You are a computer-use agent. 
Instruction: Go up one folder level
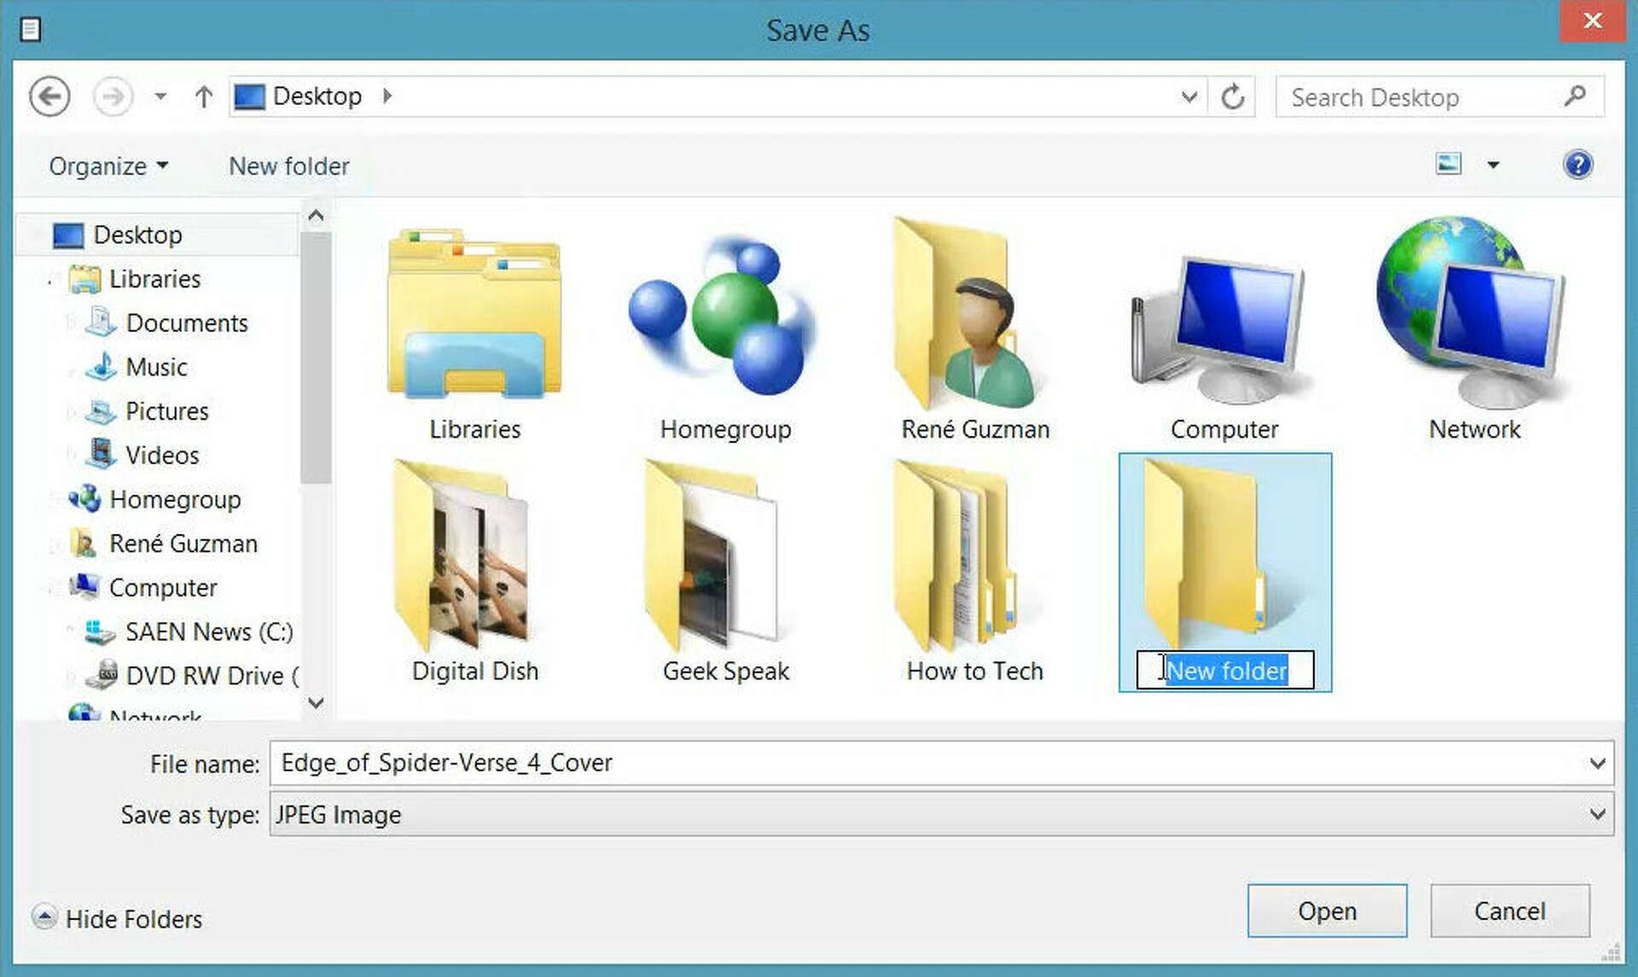pyautogui.click(x=203, y=96)
